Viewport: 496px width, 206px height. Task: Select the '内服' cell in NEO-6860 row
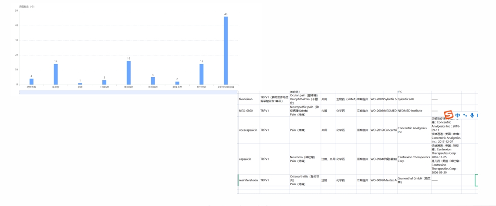[328, 111]
